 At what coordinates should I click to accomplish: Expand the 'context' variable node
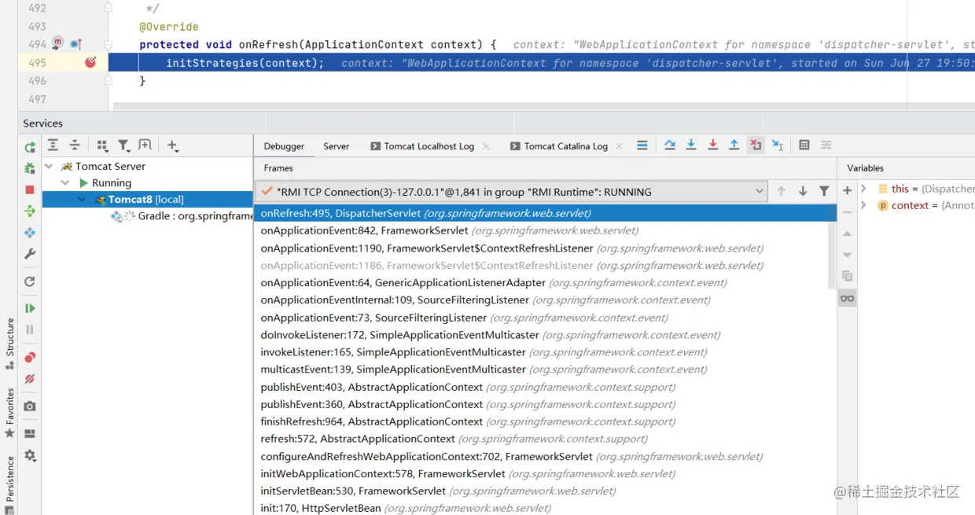863,205
